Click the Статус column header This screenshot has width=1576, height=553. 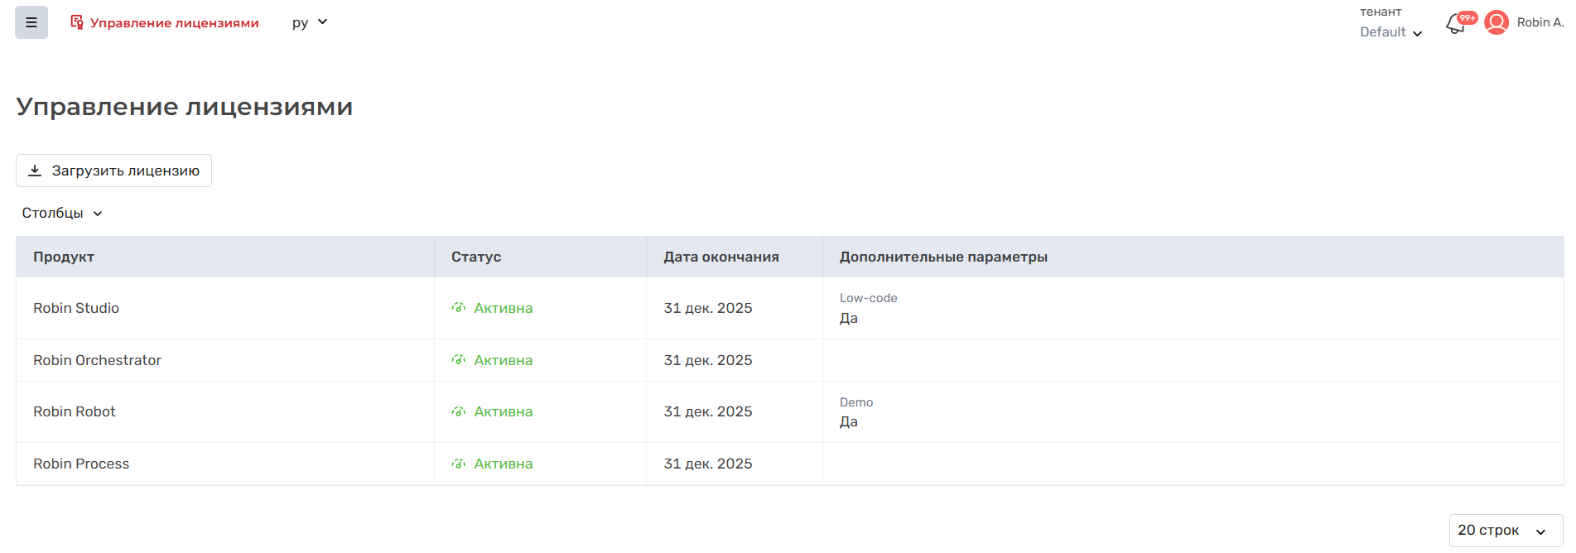coord(476,257)
